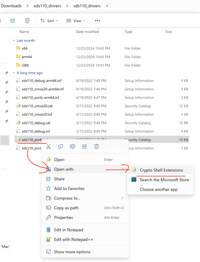Select xds110_debug.inf file
Screen dimensions: 200x262
[x=36, y=131]
